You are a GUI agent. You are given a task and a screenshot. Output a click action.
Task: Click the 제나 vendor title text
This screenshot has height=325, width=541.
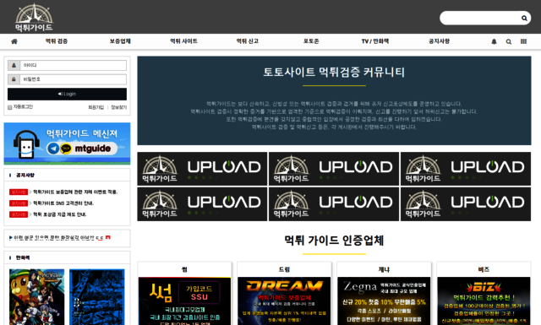click(x=384, y=269)
